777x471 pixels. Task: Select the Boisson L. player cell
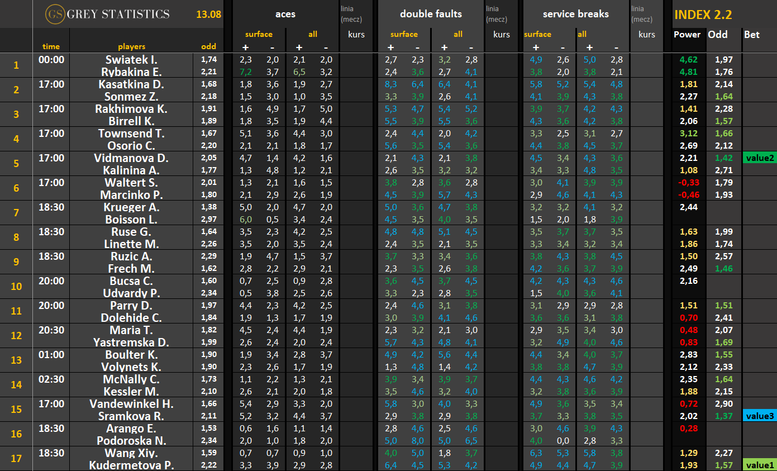(131, 219)
